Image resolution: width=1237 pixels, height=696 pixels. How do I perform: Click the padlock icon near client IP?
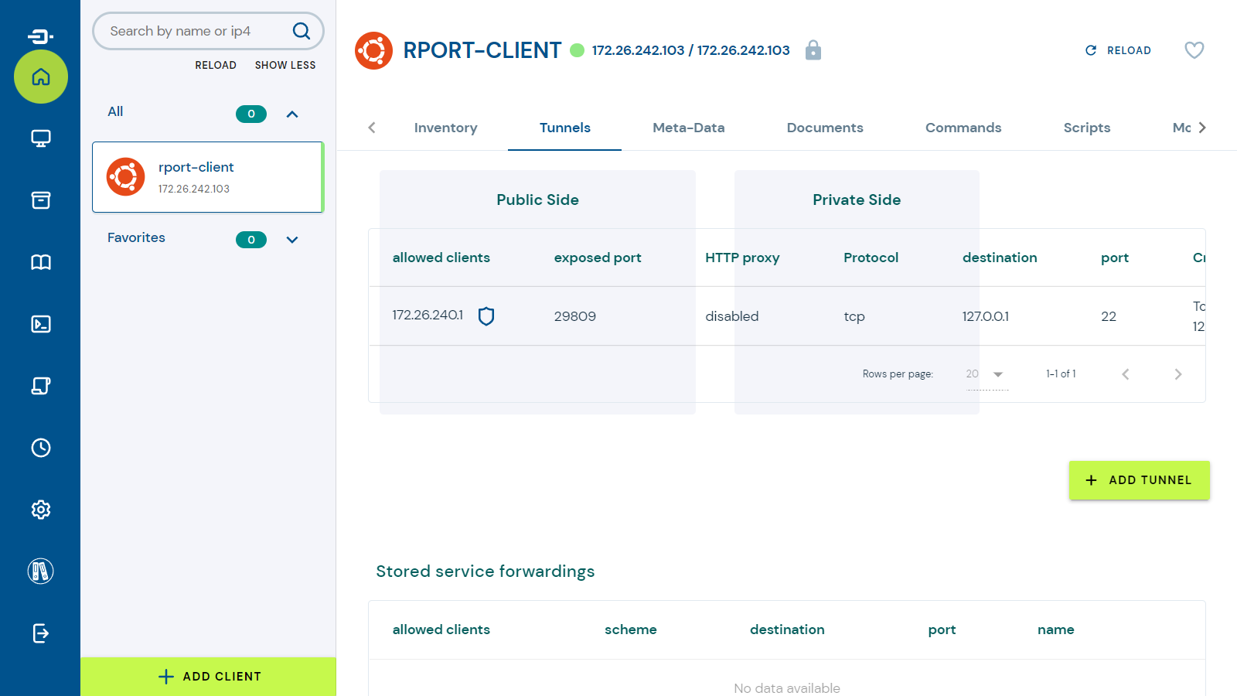click(813, 50)
